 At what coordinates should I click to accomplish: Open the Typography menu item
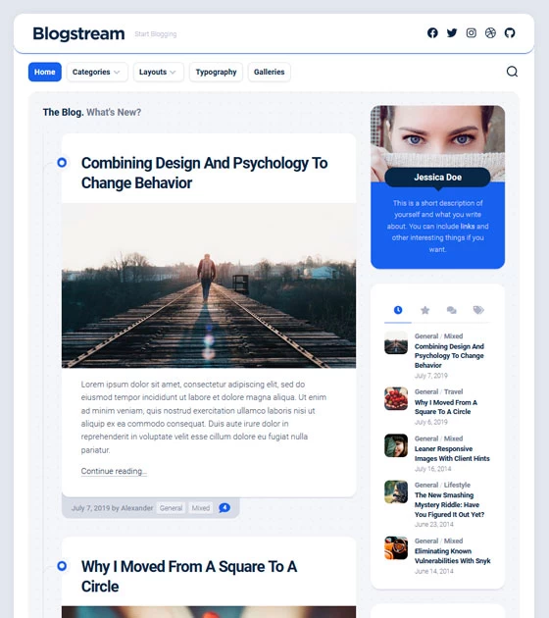click(216, 73)
